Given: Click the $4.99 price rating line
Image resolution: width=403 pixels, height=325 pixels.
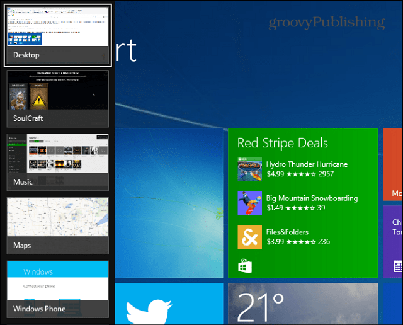Looking at the screenshot, I should pos(300,174).
